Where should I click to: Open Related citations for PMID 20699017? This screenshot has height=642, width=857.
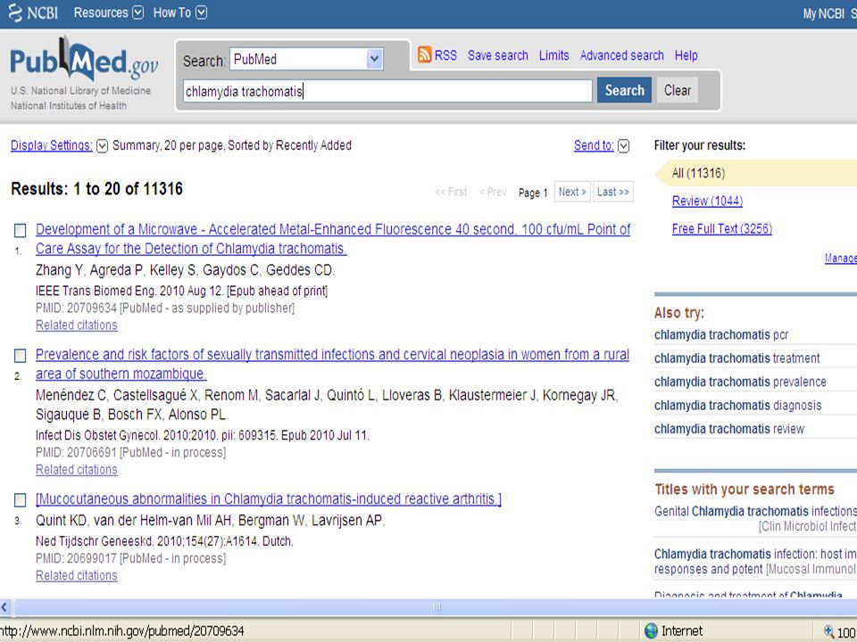click(77, 576)
